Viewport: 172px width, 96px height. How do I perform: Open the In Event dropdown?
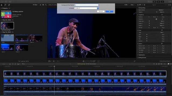[87, 8]
